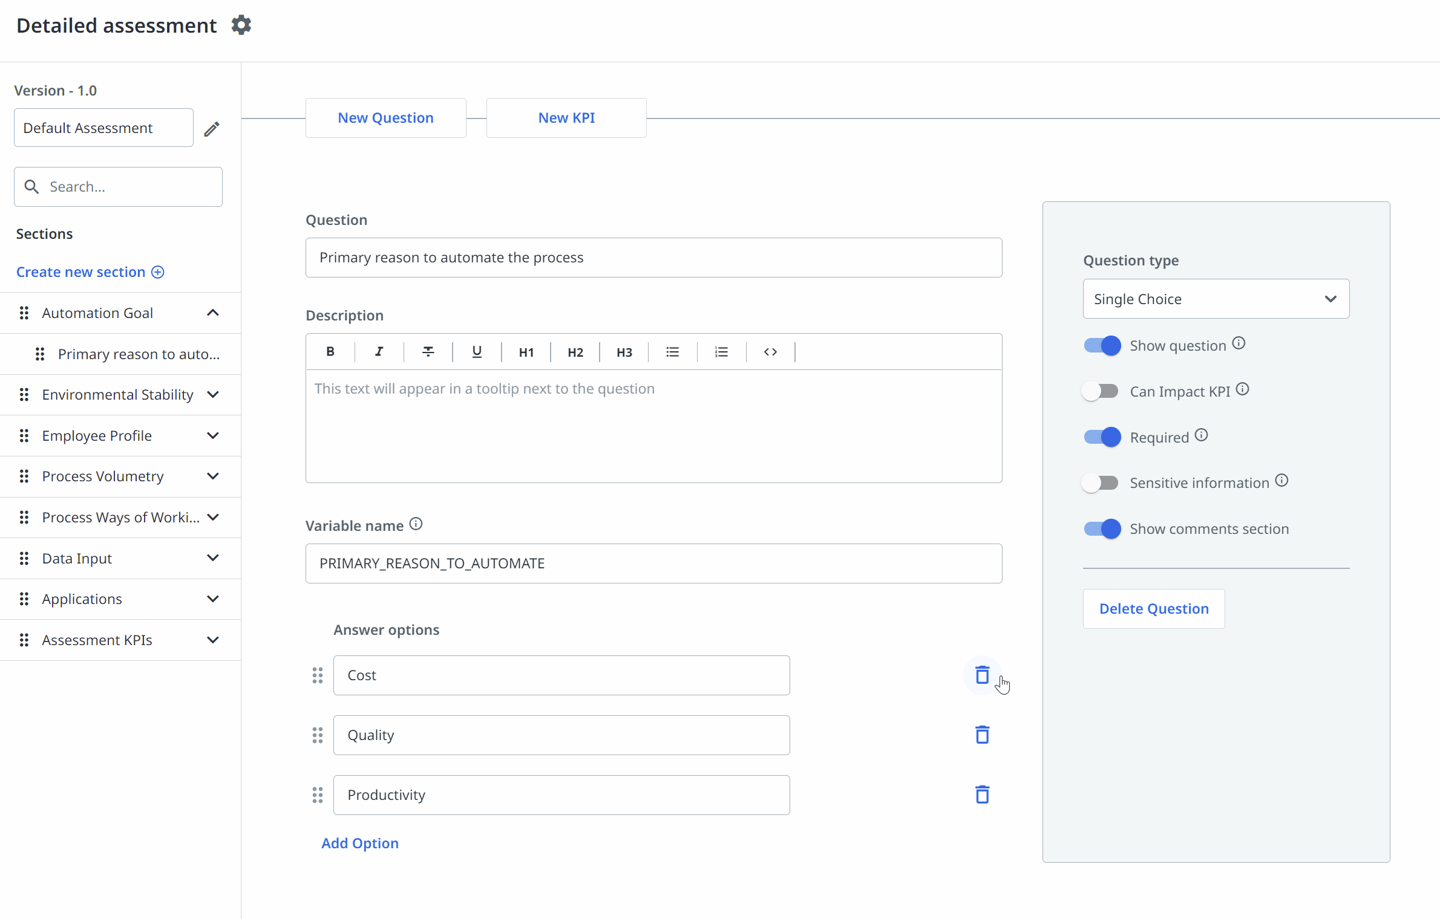This screenshot has width=1440, height=919.
Task: Delete the Quality answer option
Action: [x=982, y=735]
